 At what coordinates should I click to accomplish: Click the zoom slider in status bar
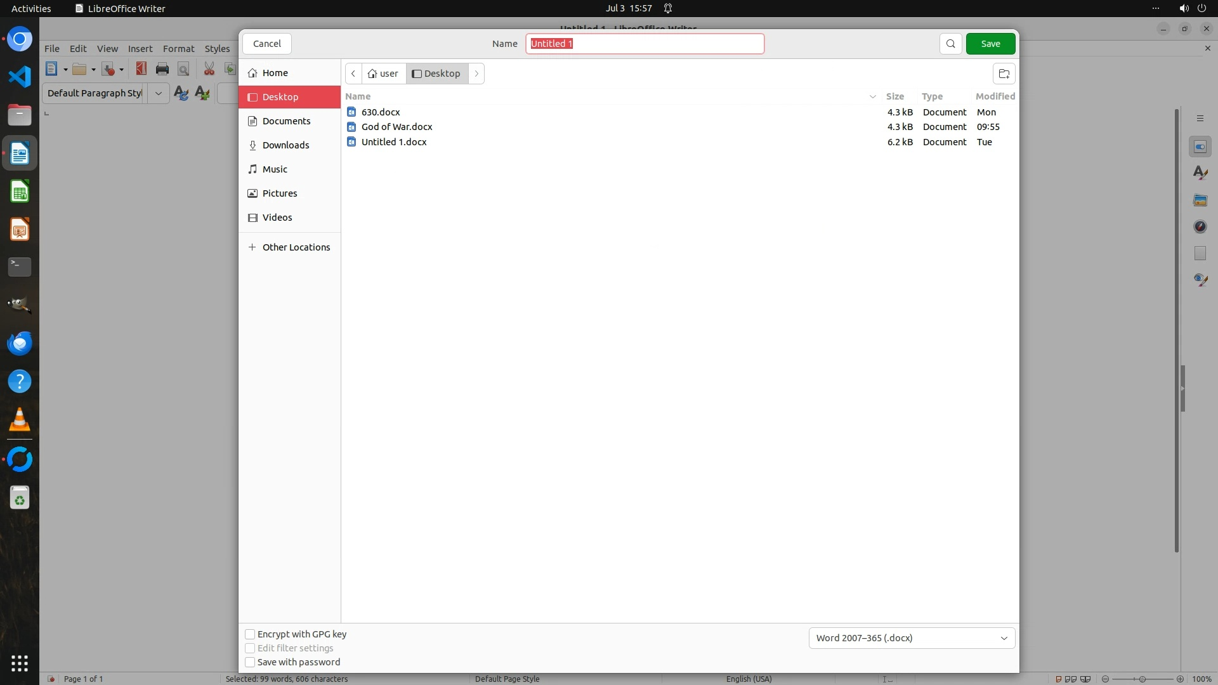point(1142,679)
